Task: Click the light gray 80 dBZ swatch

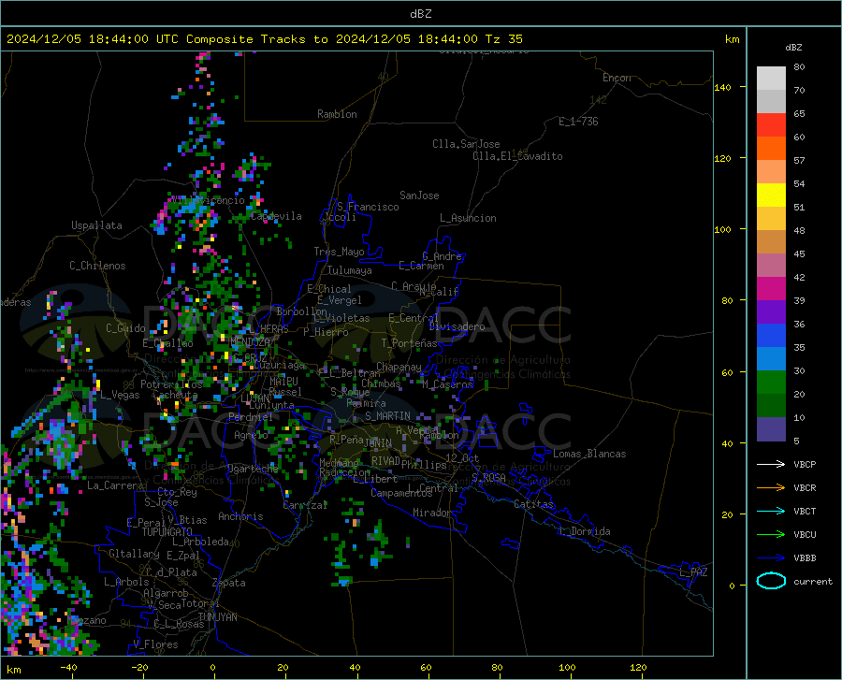Action: (x=771, y=79)
